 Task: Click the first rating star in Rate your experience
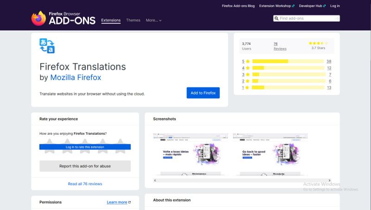coord(50,146)
